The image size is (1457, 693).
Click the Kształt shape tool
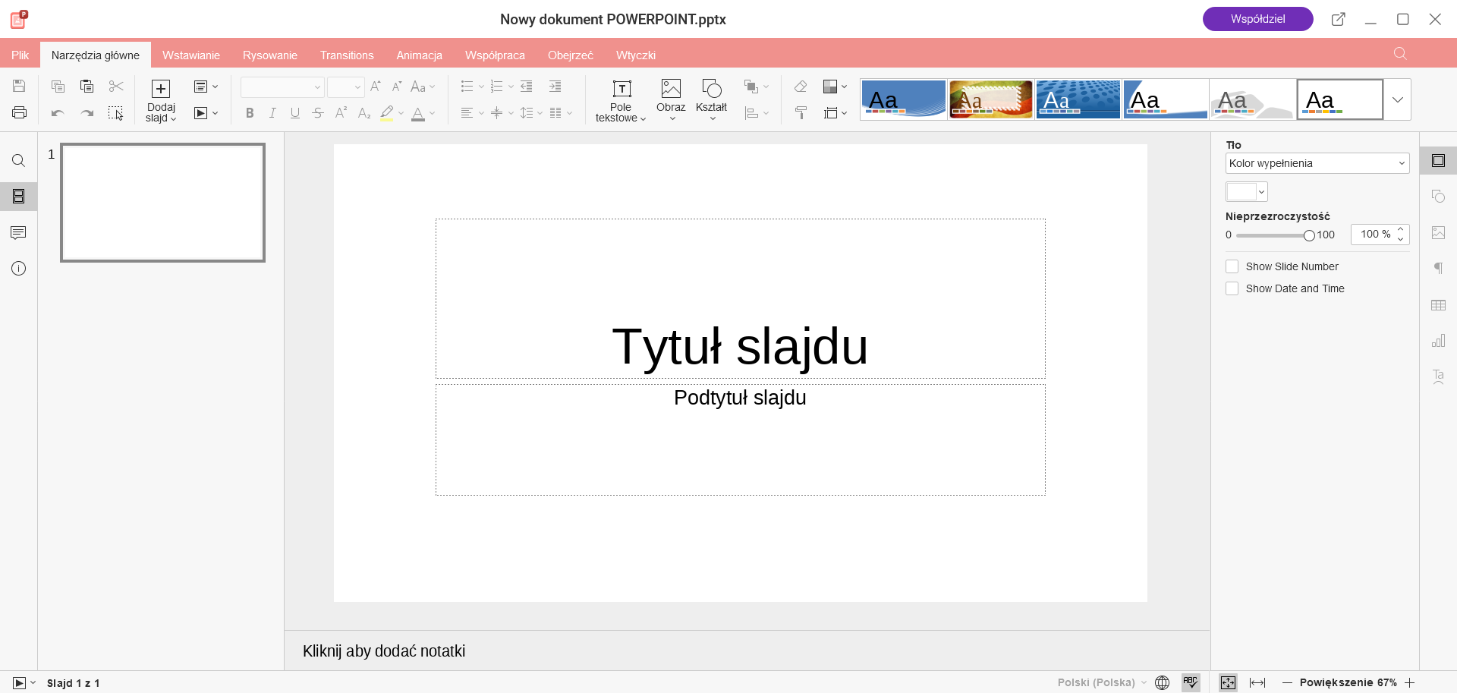(711, 99)
